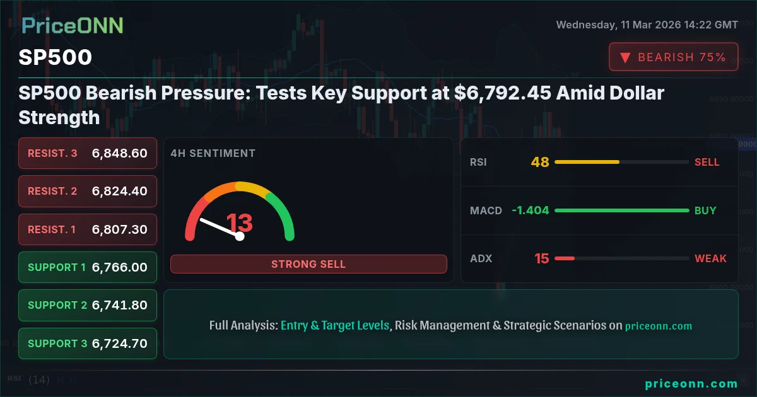Viewport: 757px width, 397px height.
Task: Click the MACD green progress bar
Action: click(621, 210)
